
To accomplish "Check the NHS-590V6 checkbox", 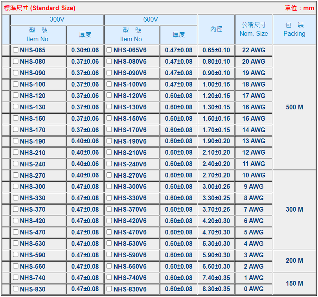I will point(109,255).
